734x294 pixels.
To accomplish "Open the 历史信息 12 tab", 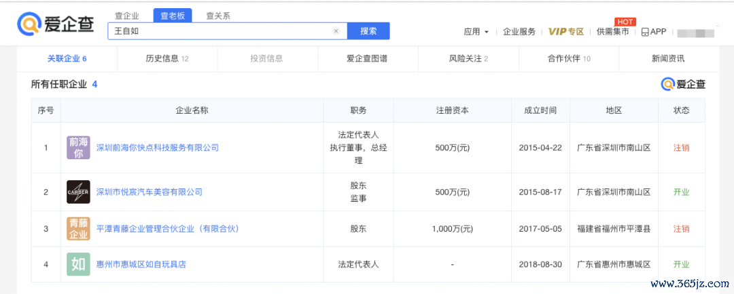I will [167, 59].
